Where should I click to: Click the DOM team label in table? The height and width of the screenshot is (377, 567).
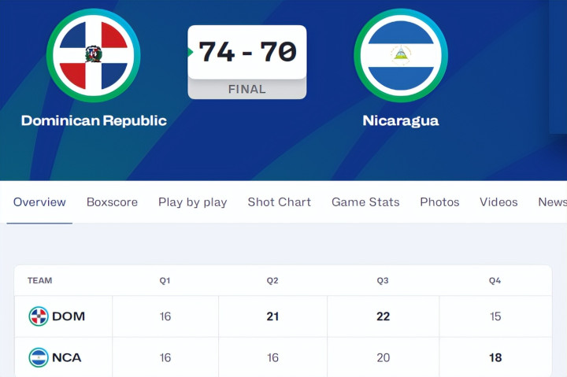click(x=69, y=316)
